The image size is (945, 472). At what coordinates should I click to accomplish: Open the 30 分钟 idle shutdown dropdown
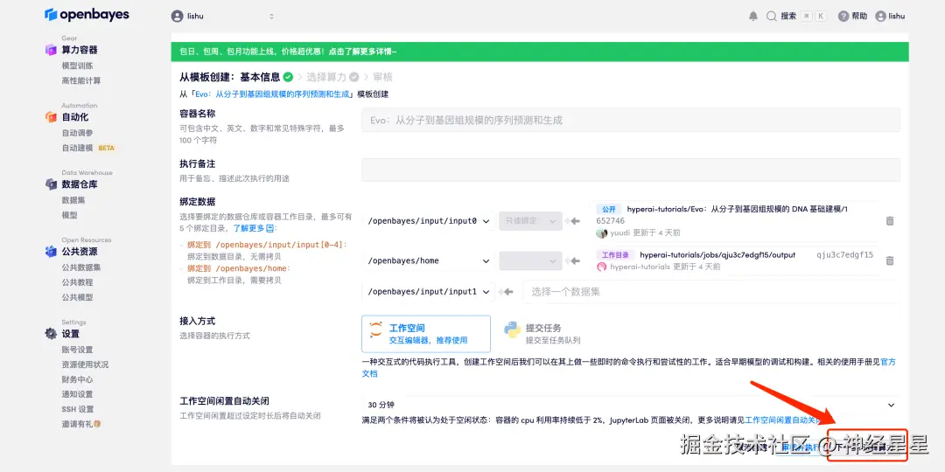pos(631,406)
